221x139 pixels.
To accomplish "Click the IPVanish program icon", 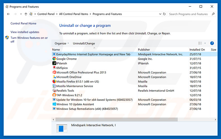I will [54, 63].
